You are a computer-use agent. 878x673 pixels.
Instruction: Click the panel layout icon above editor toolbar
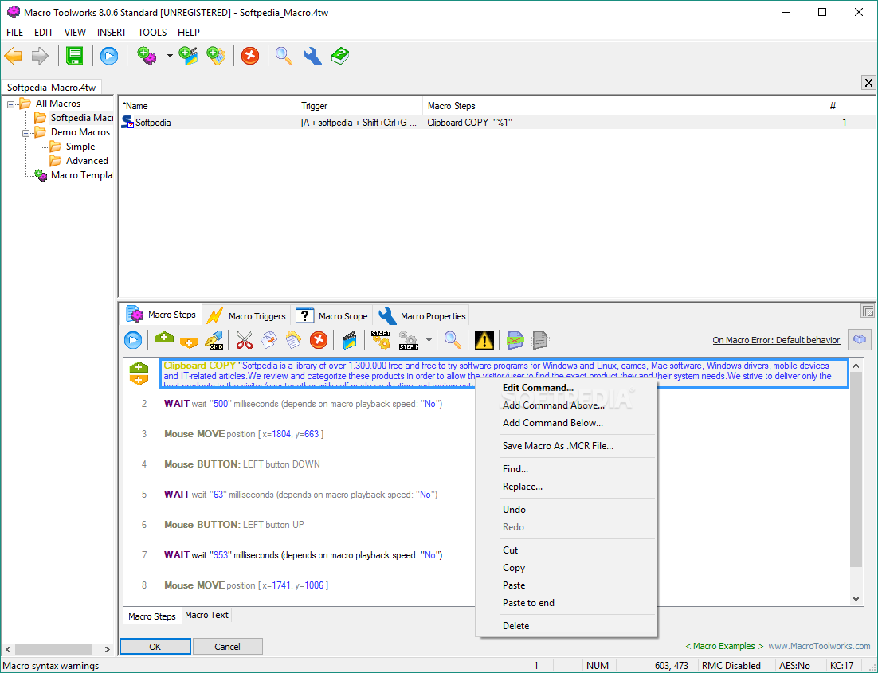click(x=868, y=311)
